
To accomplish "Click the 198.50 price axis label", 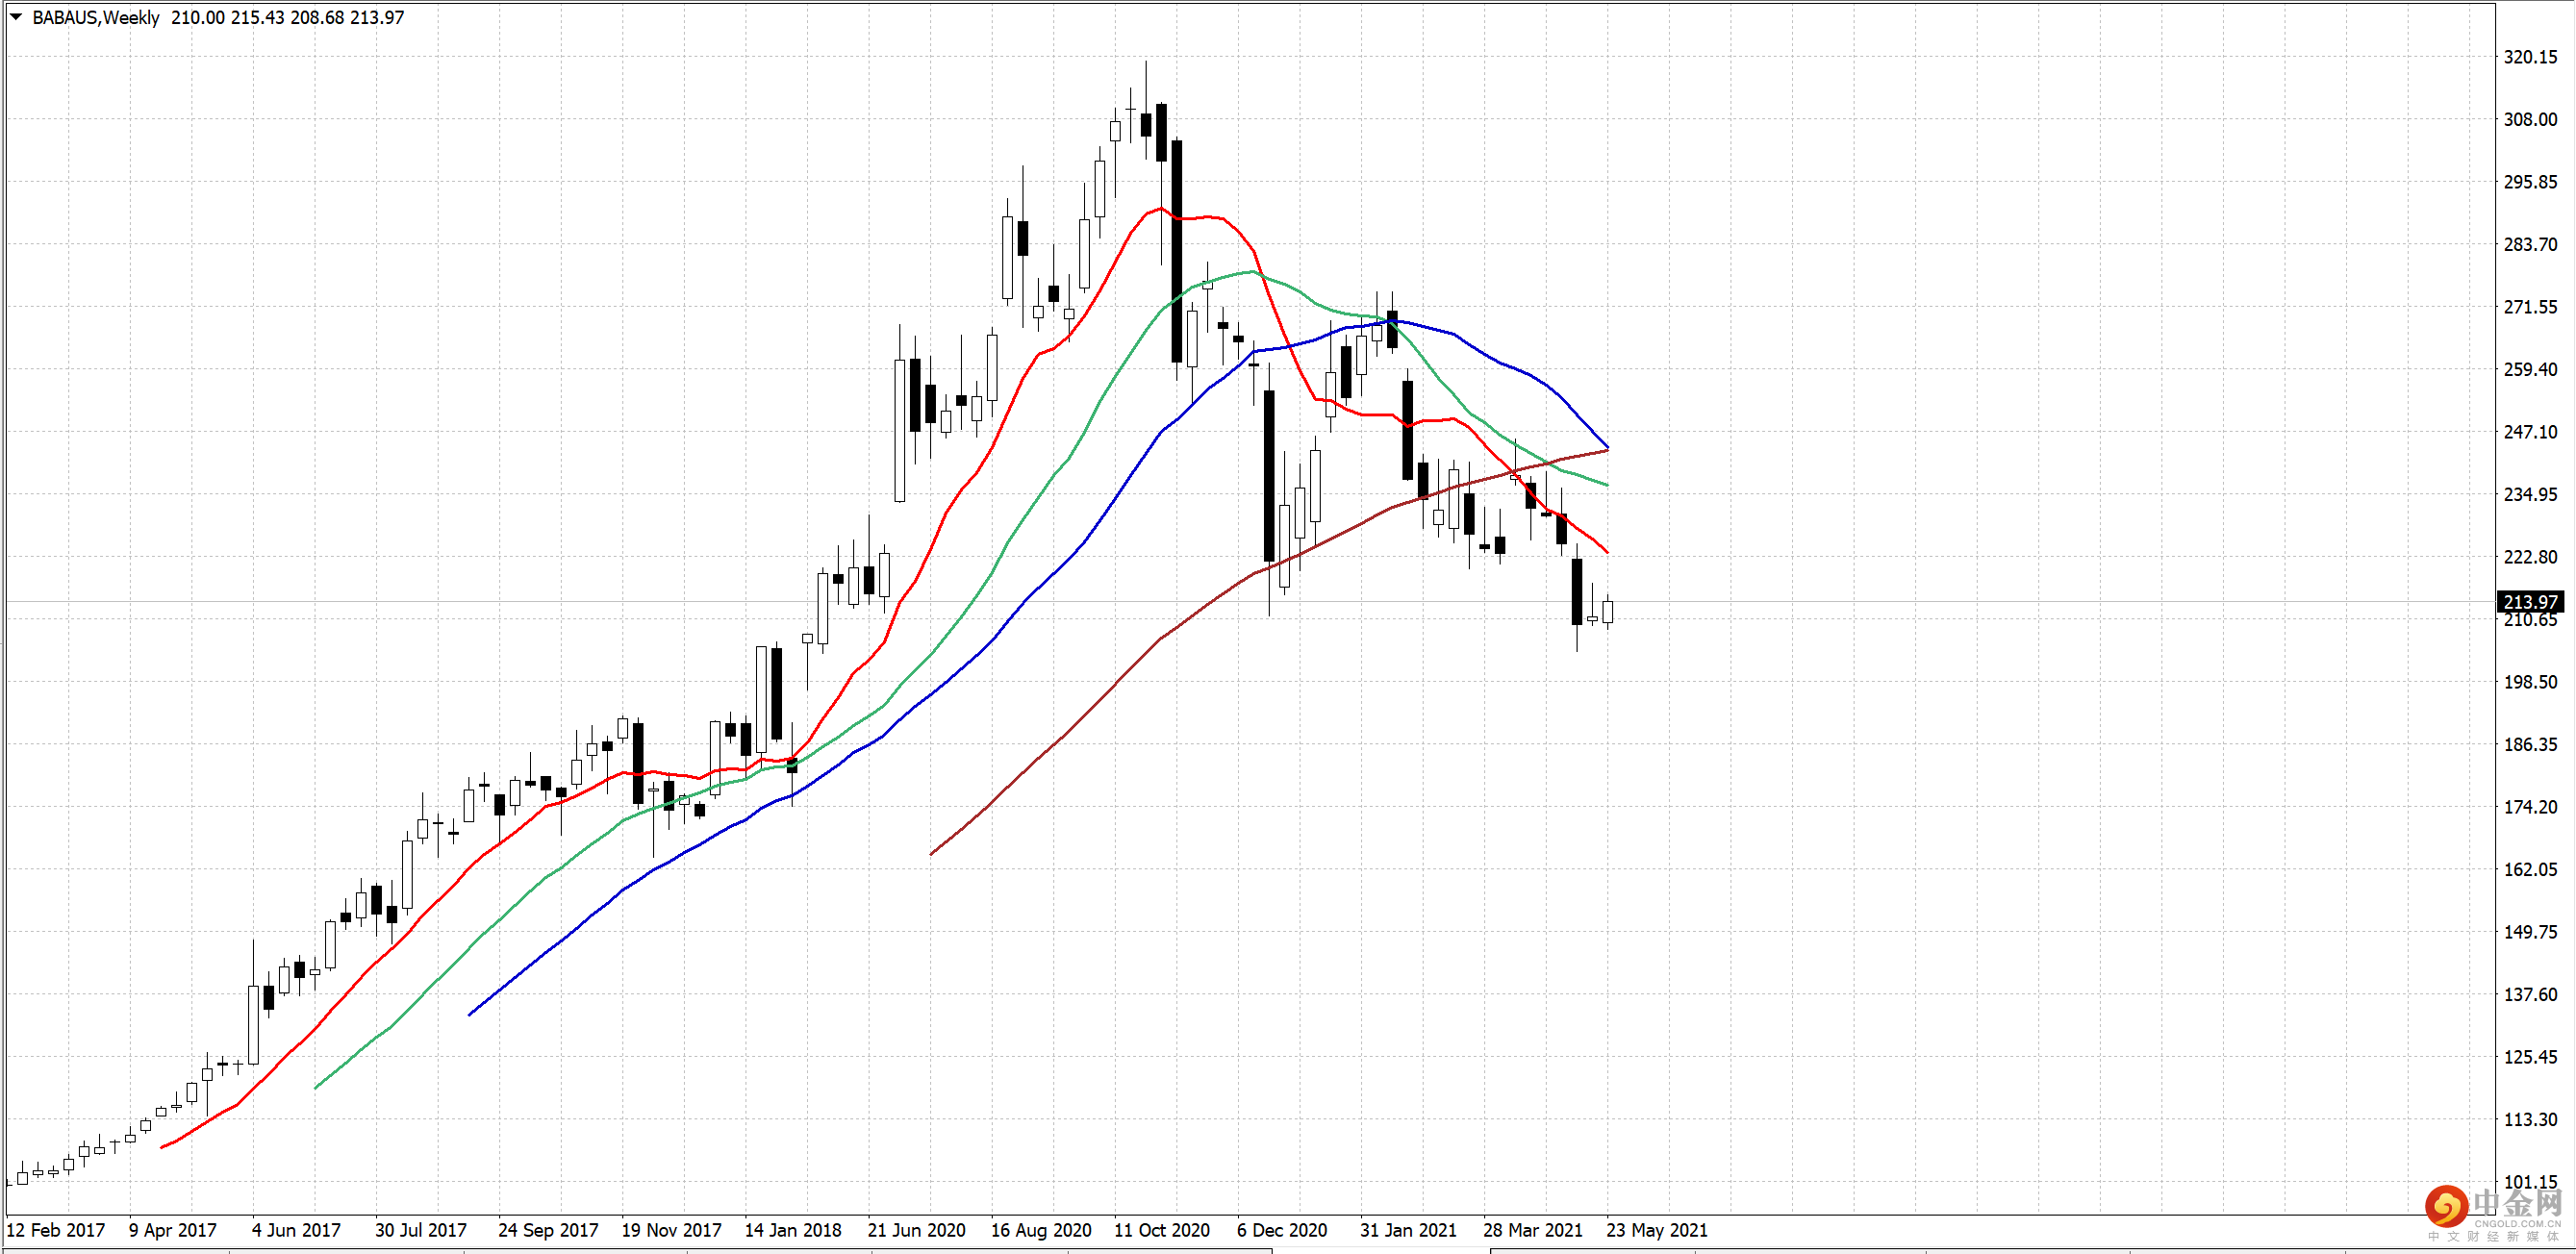I will pos(2530,682).
